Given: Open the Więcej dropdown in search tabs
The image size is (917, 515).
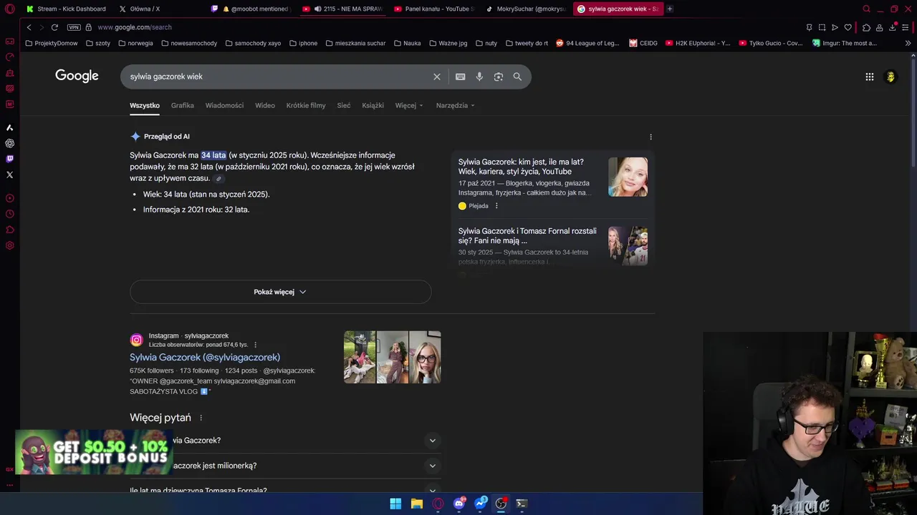Looking at the screenshot, I should (x=409, y=105).
